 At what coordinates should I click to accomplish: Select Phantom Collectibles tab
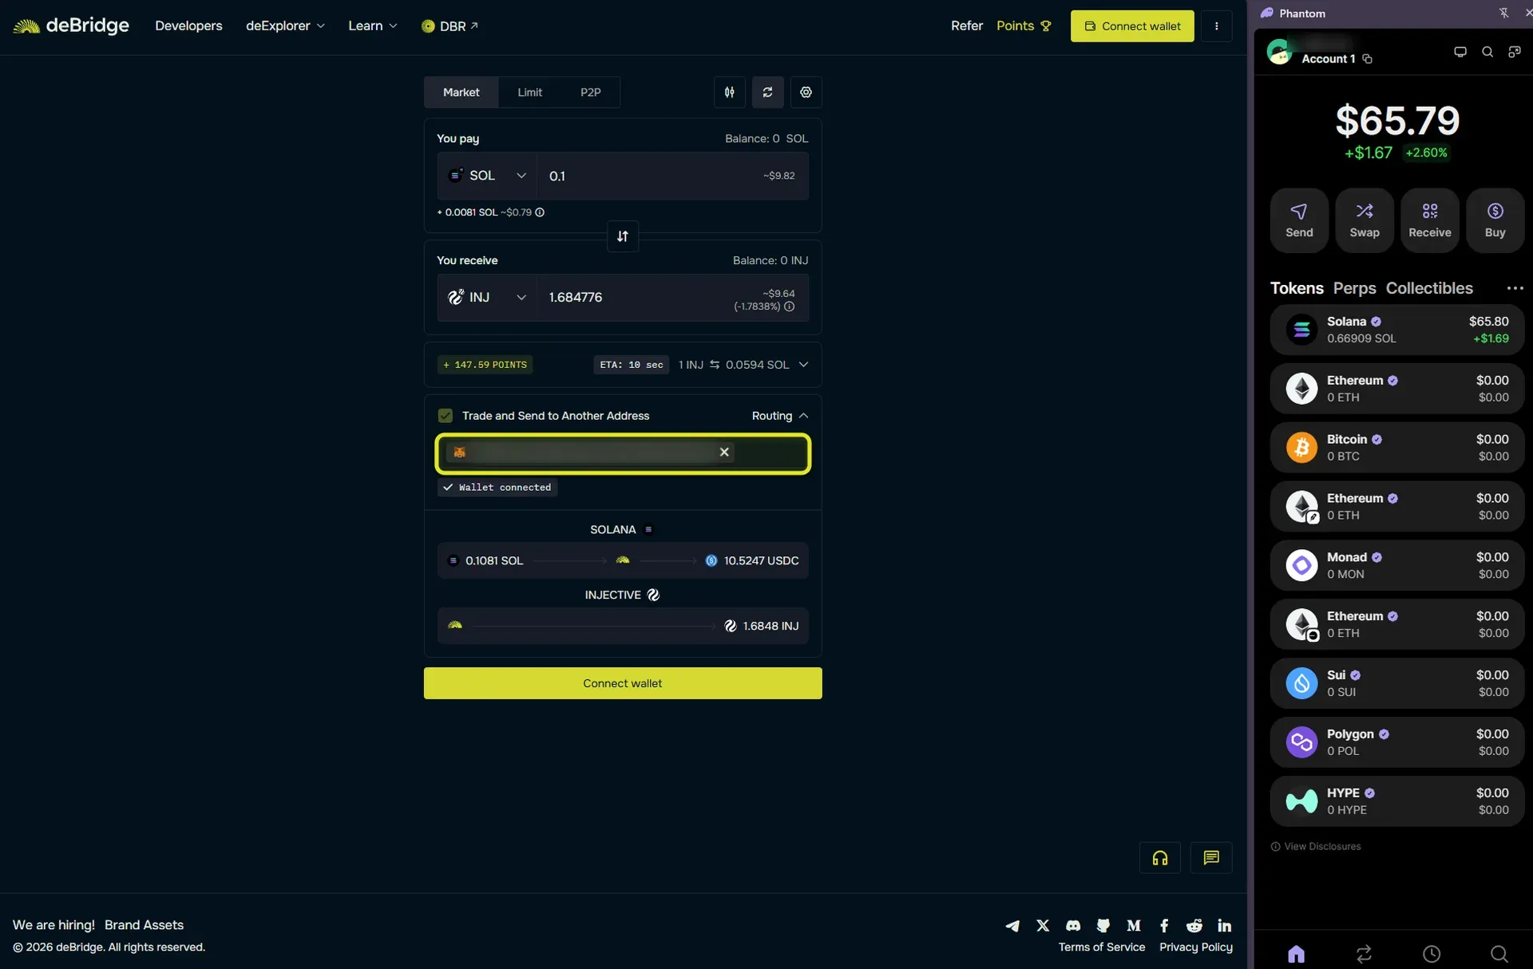[x=1429, y=288]
